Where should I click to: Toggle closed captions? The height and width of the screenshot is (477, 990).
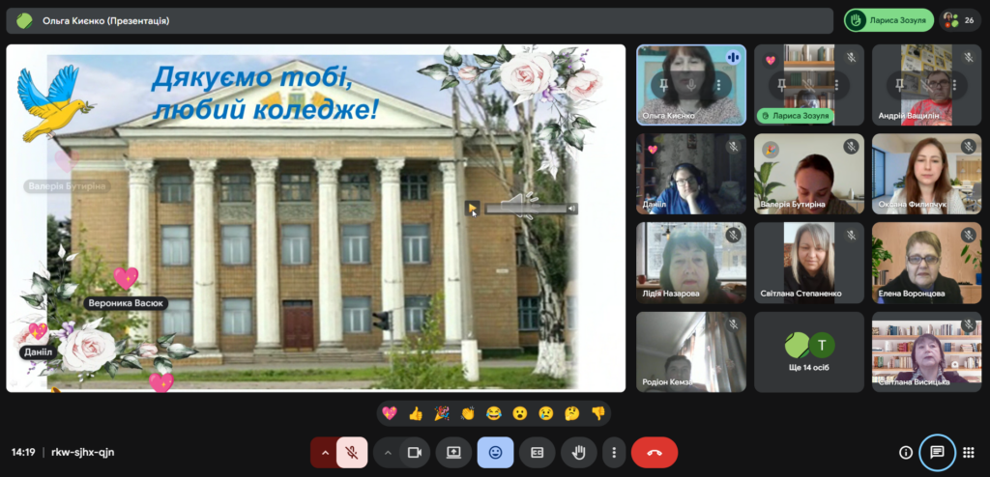(538, 452)
